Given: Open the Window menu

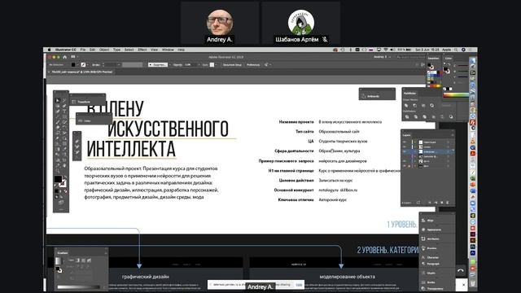Looking at the screenshot, I should pos(168,50).
